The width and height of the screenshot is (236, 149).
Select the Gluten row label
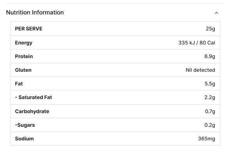[23, 70]
